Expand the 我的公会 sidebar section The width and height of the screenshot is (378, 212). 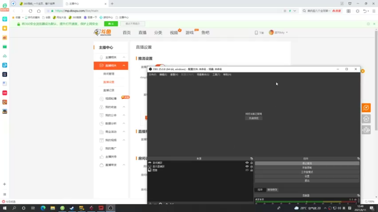pyautogui.click(x=111, y=115)
